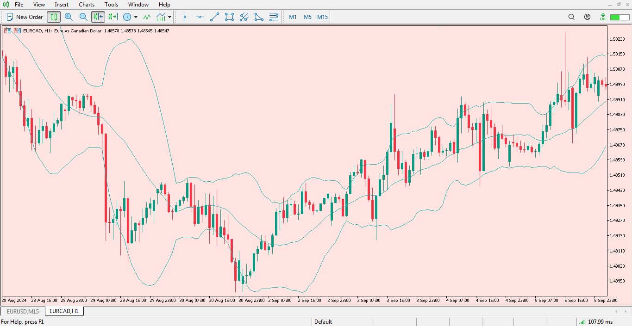This screenshot has height=326, width=632.
Task: Switch to the EURUSD,M15 chart tab
Action: pyautogui.click(x=23, y=311)
